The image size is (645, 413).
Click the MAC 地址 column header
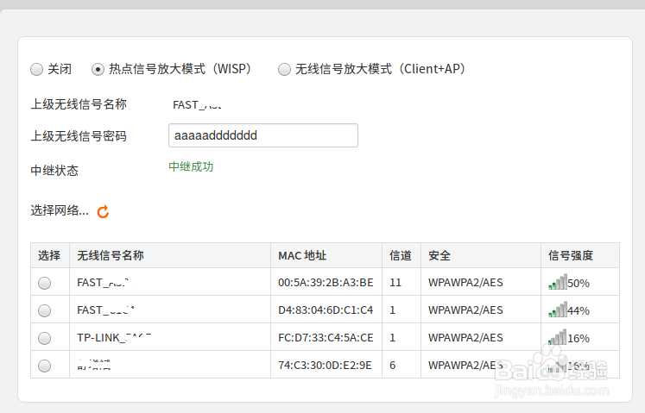pos(302,255)
